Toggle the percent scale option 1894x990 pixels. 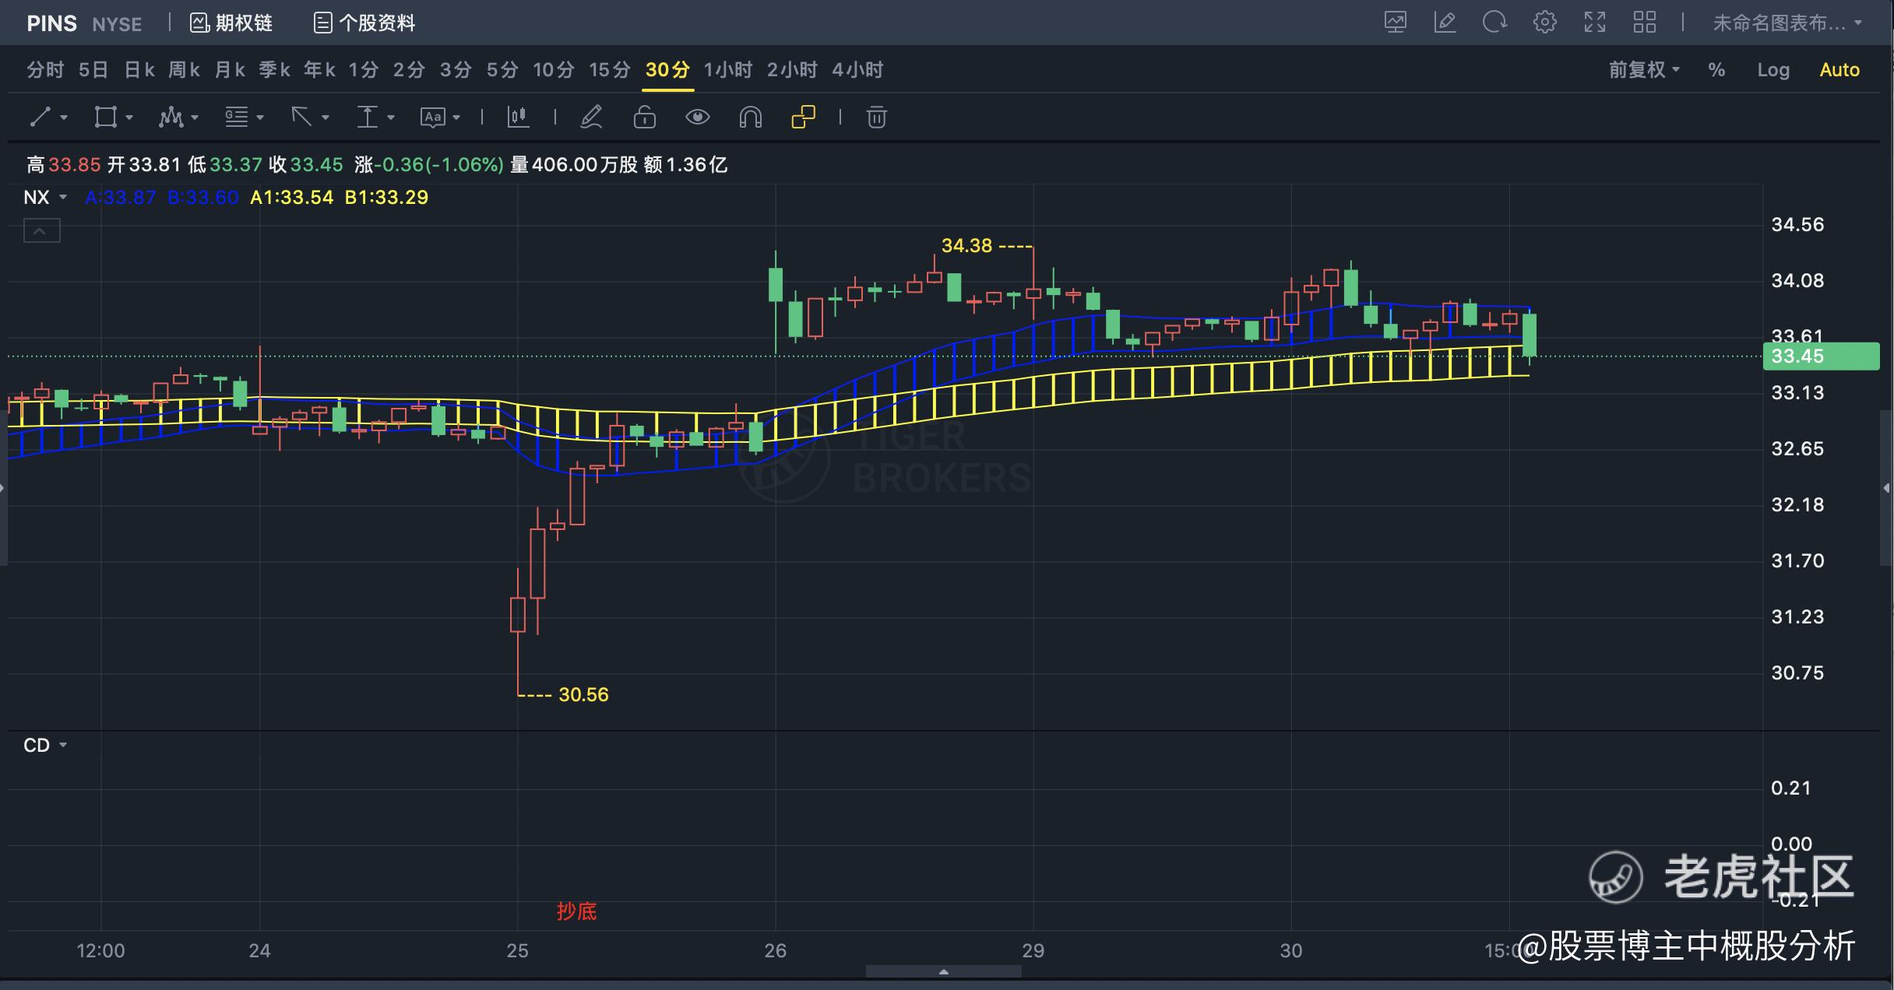pyautogui.click(x=1716, y=70)
